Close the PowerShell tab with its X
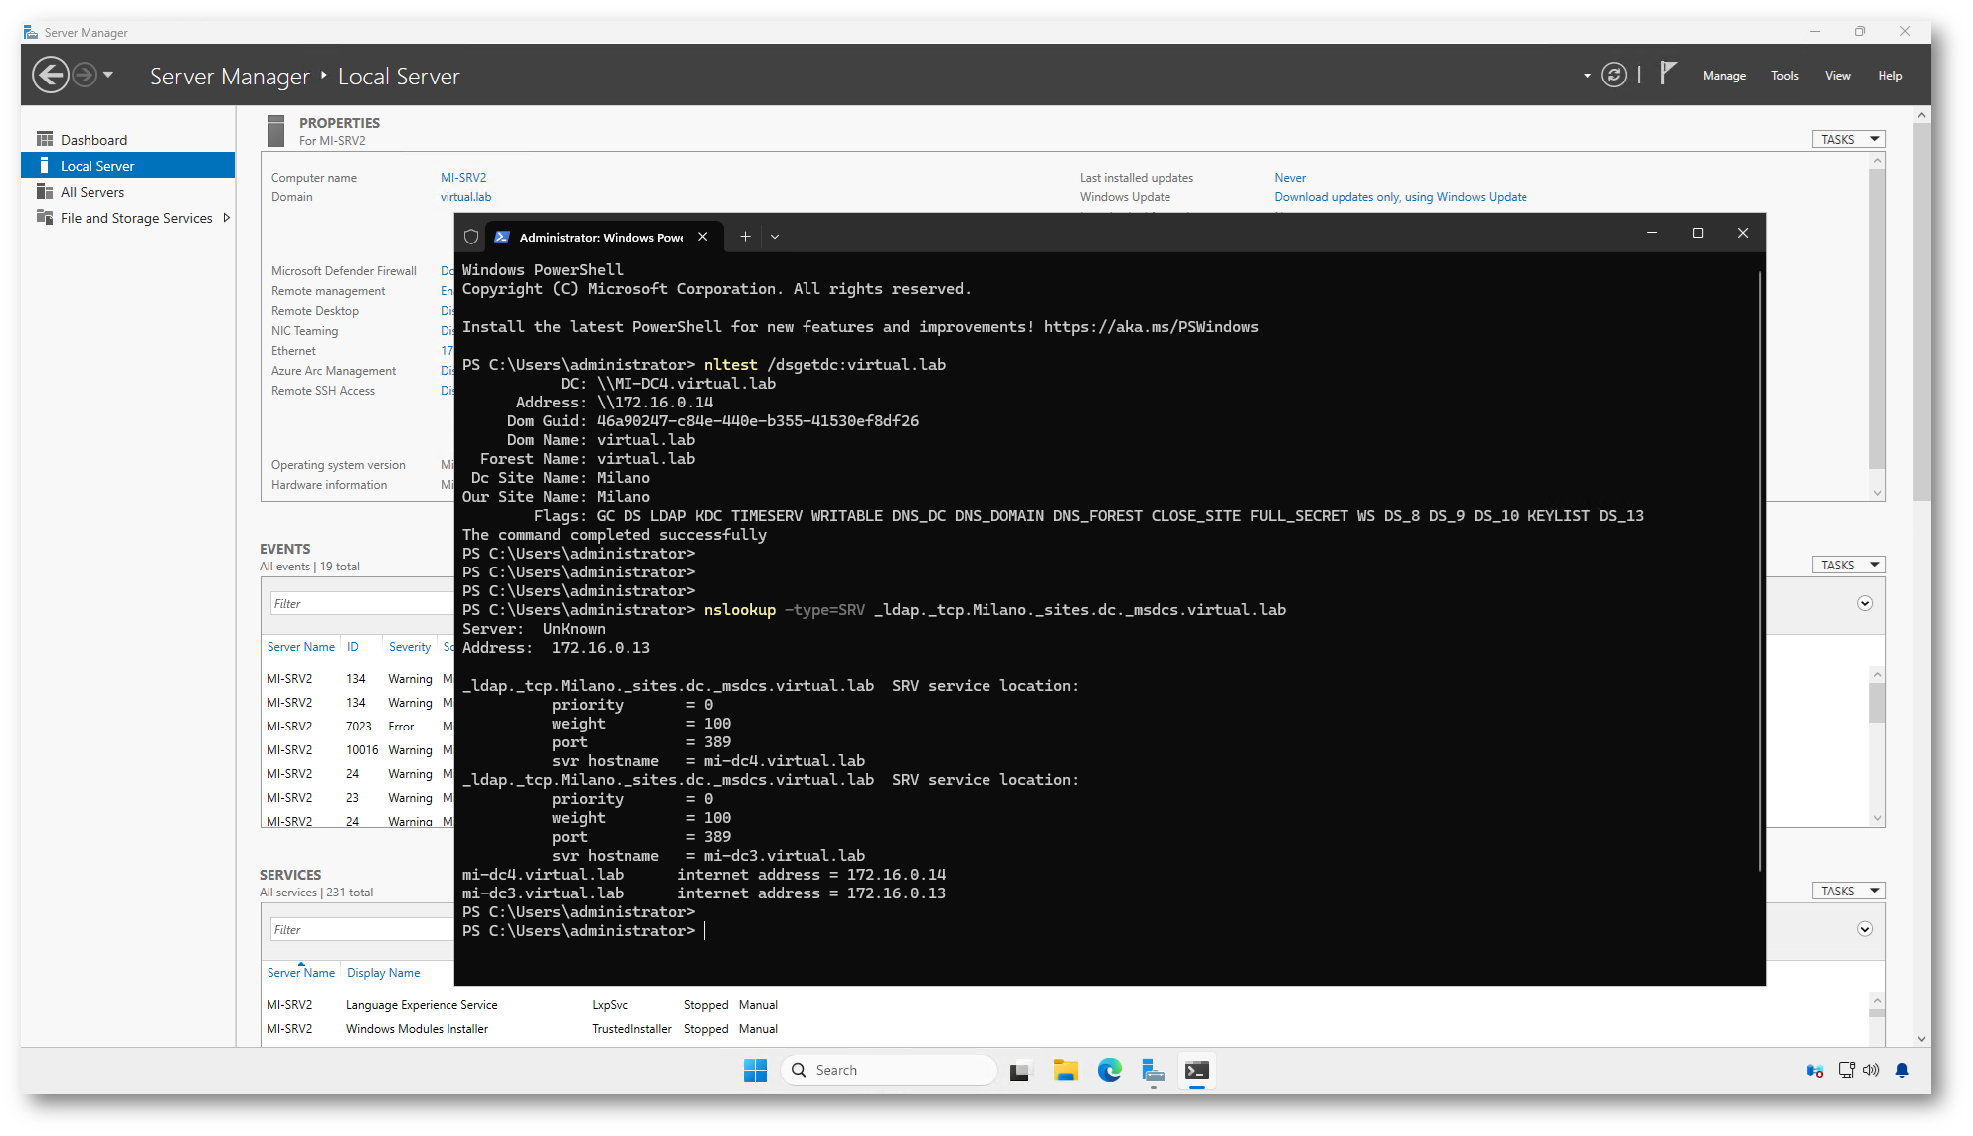1973x1136 pixels. point(702,237)
